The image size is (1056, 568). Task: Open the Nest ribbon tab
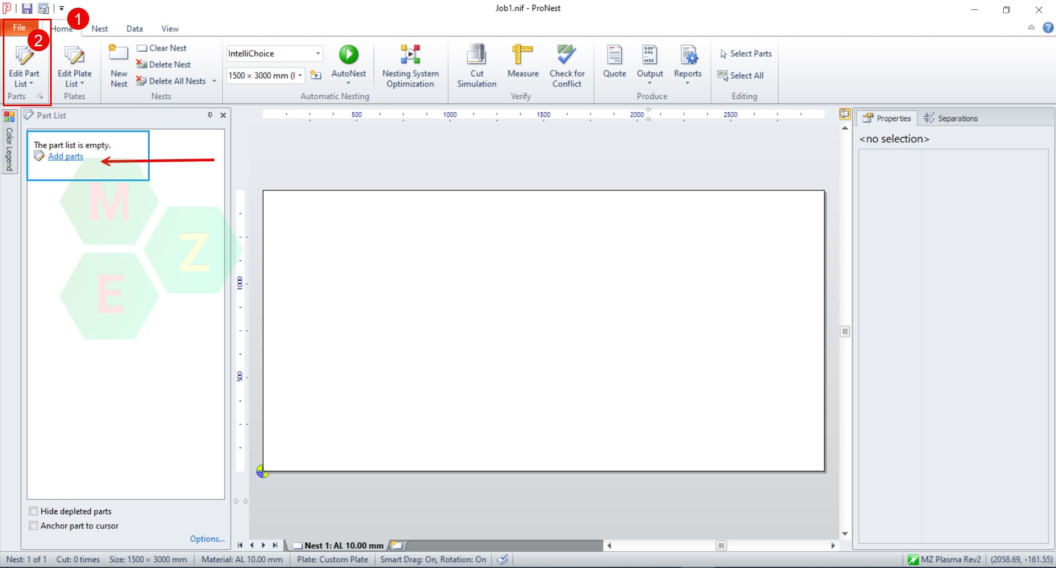100,29
